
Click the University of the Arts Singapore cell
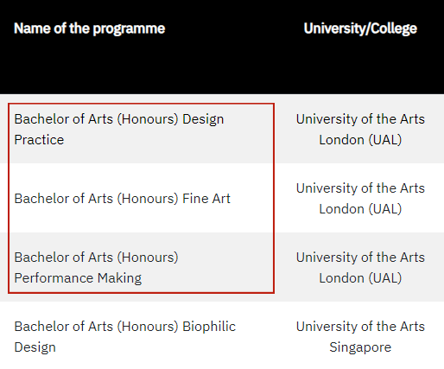pyautogui.click(x=360, y=336)
